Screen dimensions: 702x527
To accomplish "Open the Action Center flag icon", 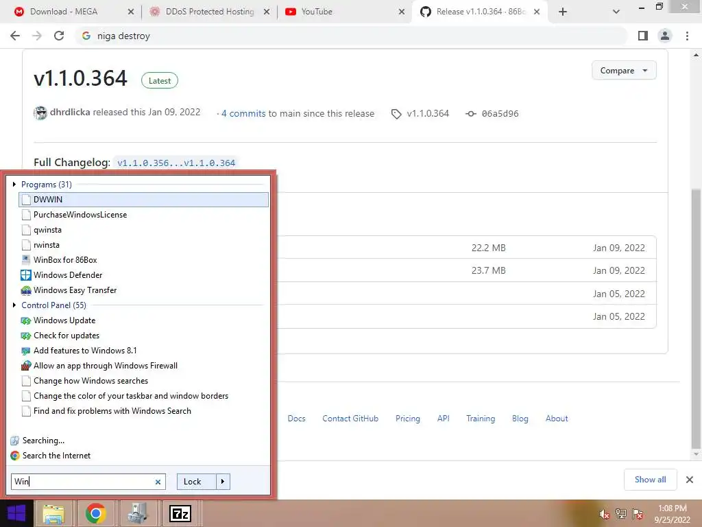I will click(x=638, y=514).
